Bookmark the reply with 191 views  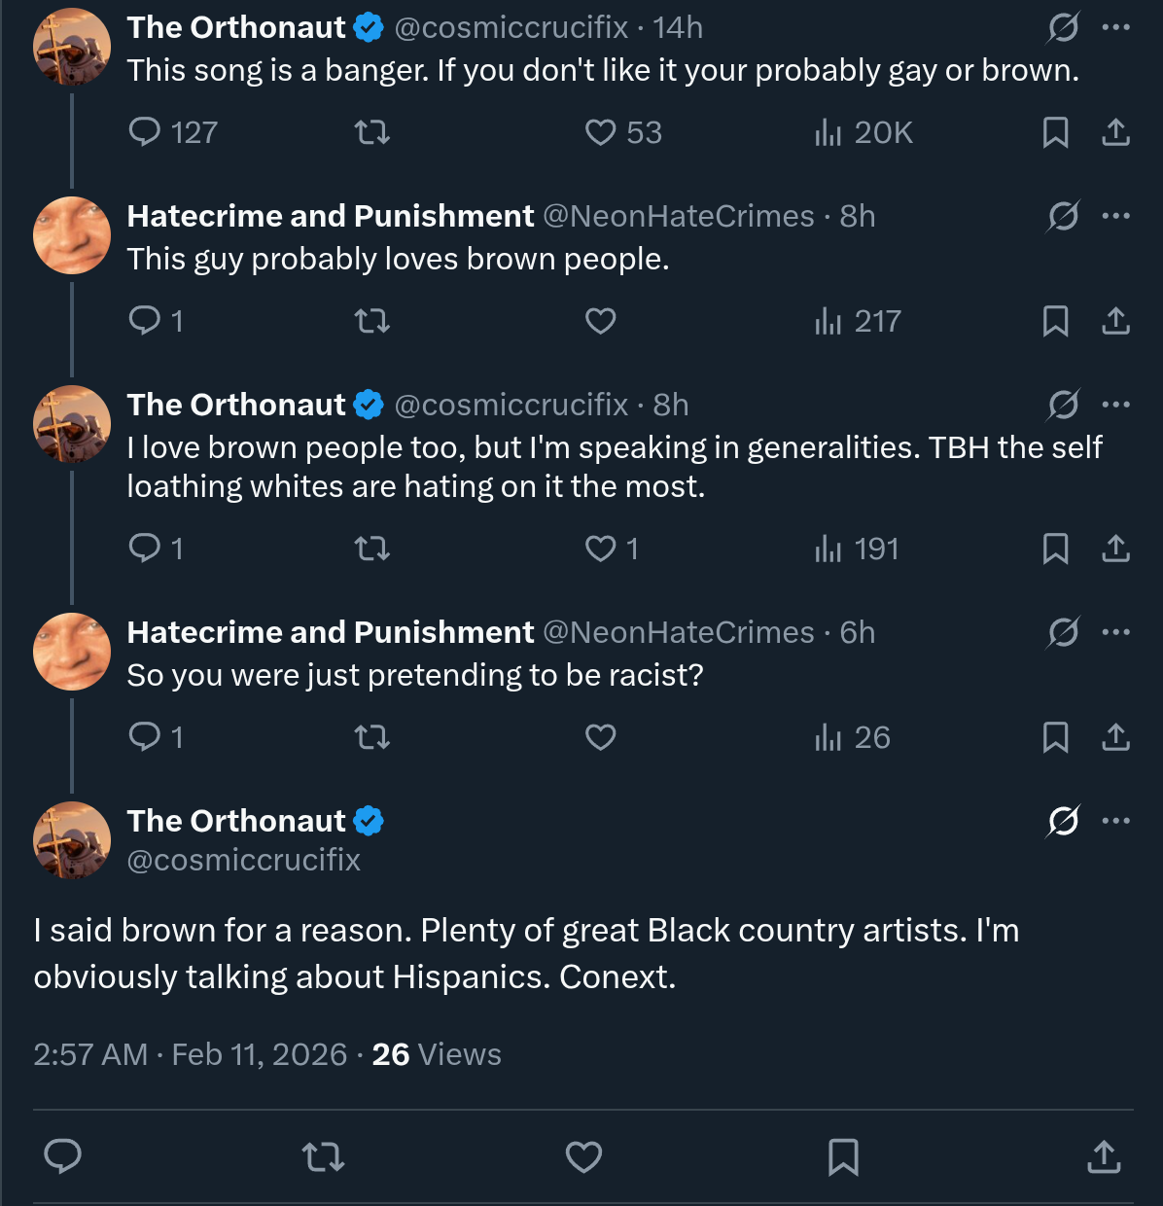click(x=1055, y=549)
